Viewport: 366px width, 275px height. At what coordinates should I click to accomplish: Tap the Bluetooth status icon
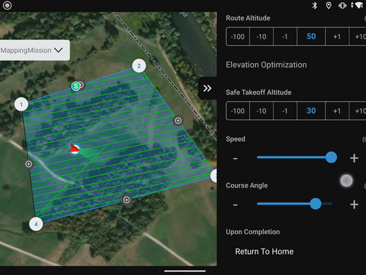315,6
